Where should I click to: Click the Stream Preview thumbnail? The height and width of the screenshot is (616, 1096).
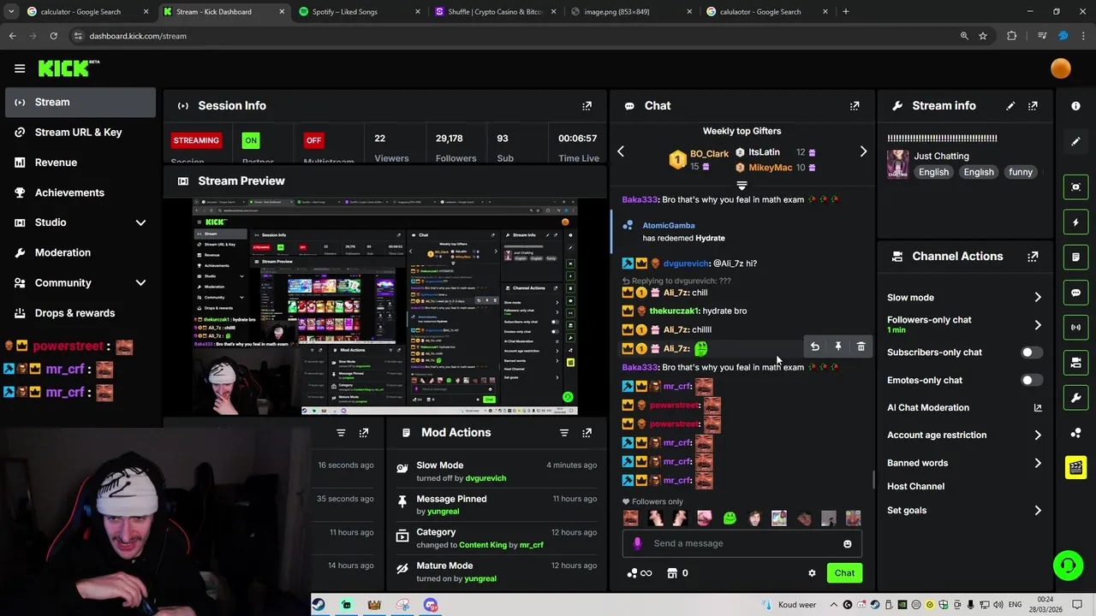[384, 308]
